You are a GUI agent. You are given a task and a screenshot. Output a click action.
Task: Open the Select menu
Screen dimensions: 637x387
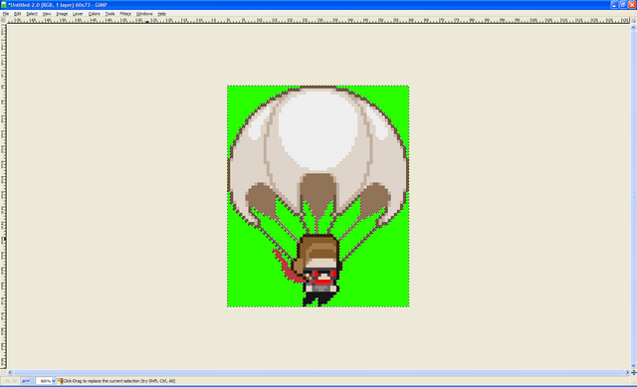coord(32,14)
